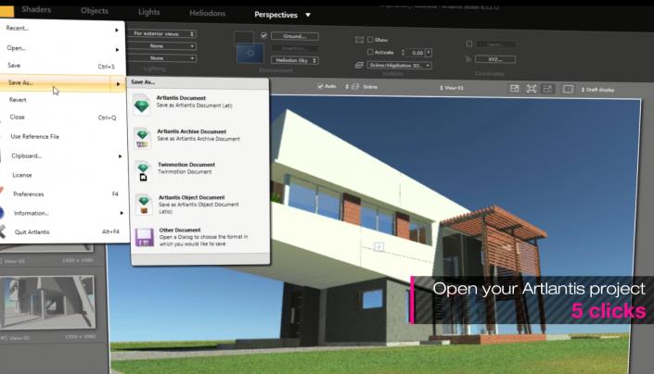The width and height of the screenshot is (654, 374).
Task: Click the 0.00 activate value field
Action: [417, 53]
